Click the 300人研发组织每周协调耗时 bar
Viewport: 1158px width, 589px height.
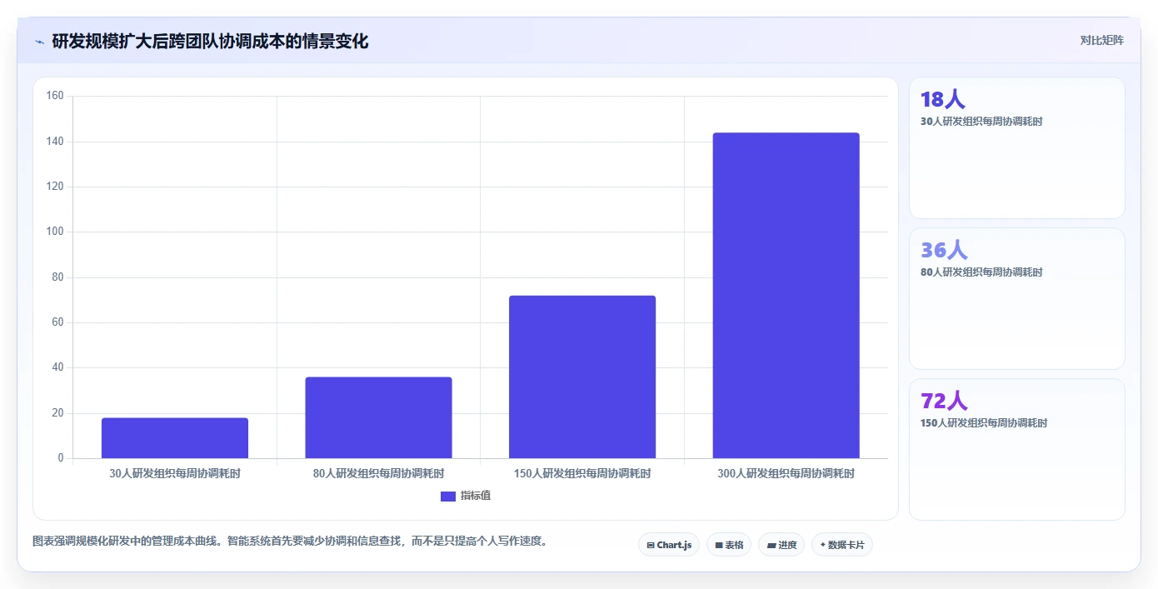pyautogui.click(x=786, y=296)
